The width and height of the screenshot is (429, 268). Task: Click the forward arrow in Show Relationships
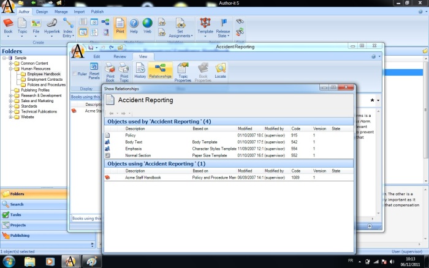[x=123, y=113]
